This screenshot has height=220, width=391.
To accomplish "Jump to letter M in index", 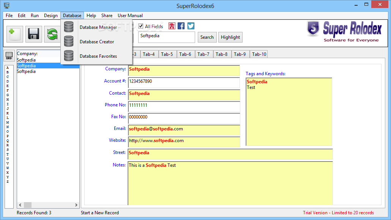I will 8,122.
